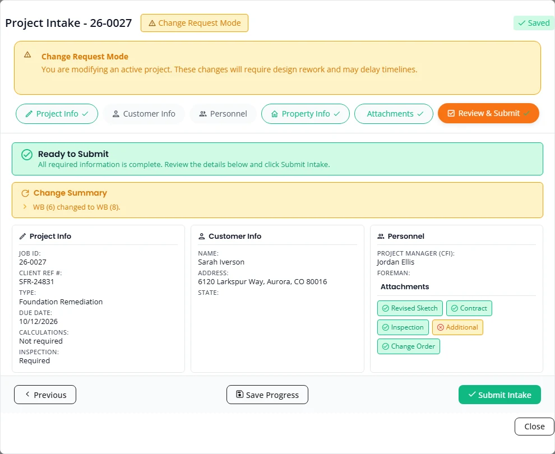Click the Contract attachment chip
The width and height of the screenshot is (555, 454).
[469, 308]
